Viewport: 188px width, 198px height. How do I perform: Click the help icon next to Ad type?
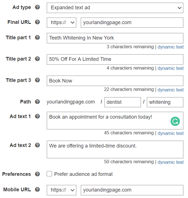37,8
